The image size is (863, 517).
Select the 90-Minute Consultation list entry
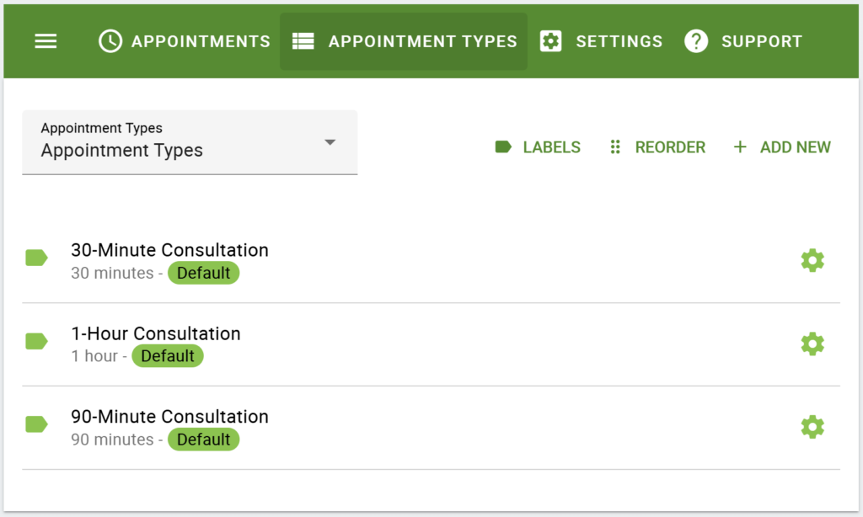[170, 417]
